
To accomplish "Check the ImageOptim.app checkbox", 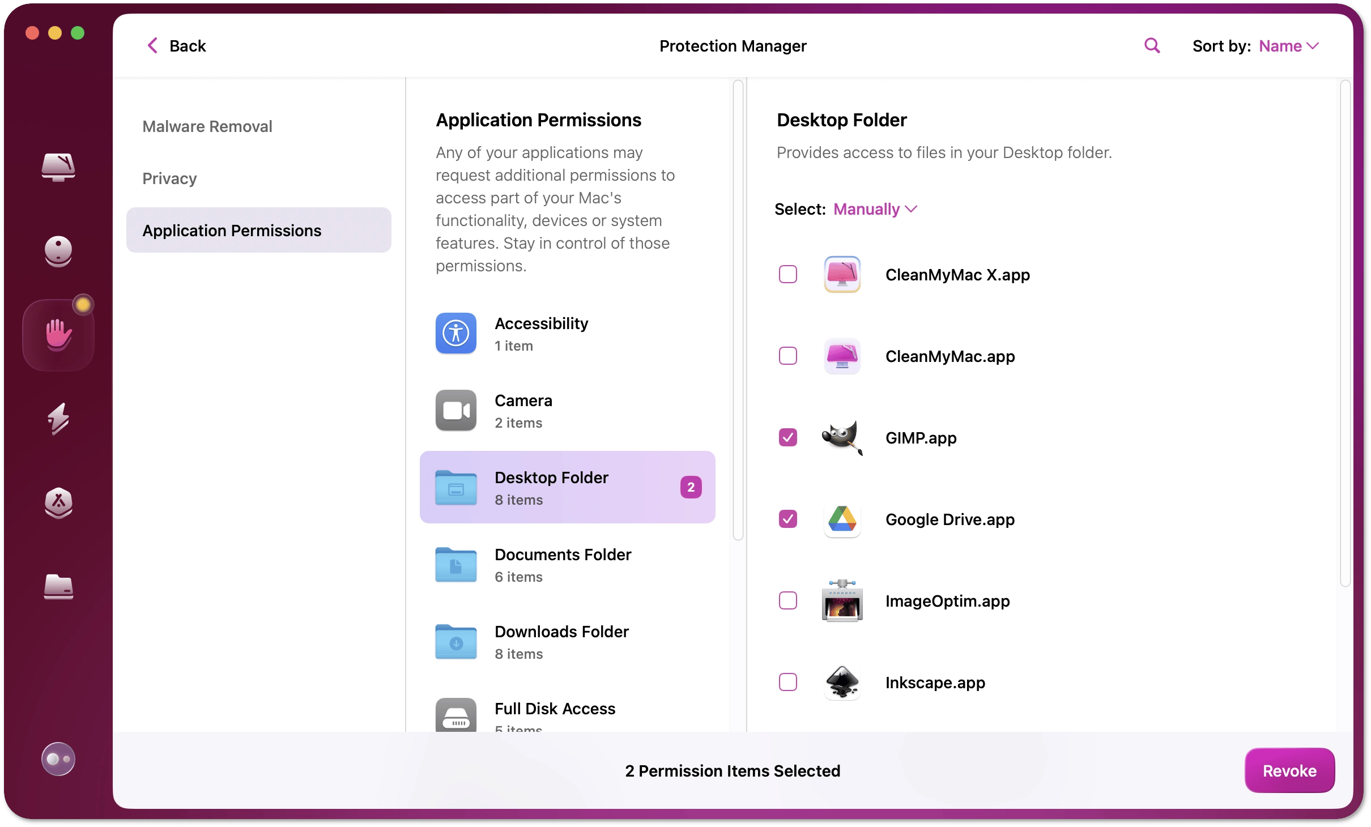I will click(788, 601).
